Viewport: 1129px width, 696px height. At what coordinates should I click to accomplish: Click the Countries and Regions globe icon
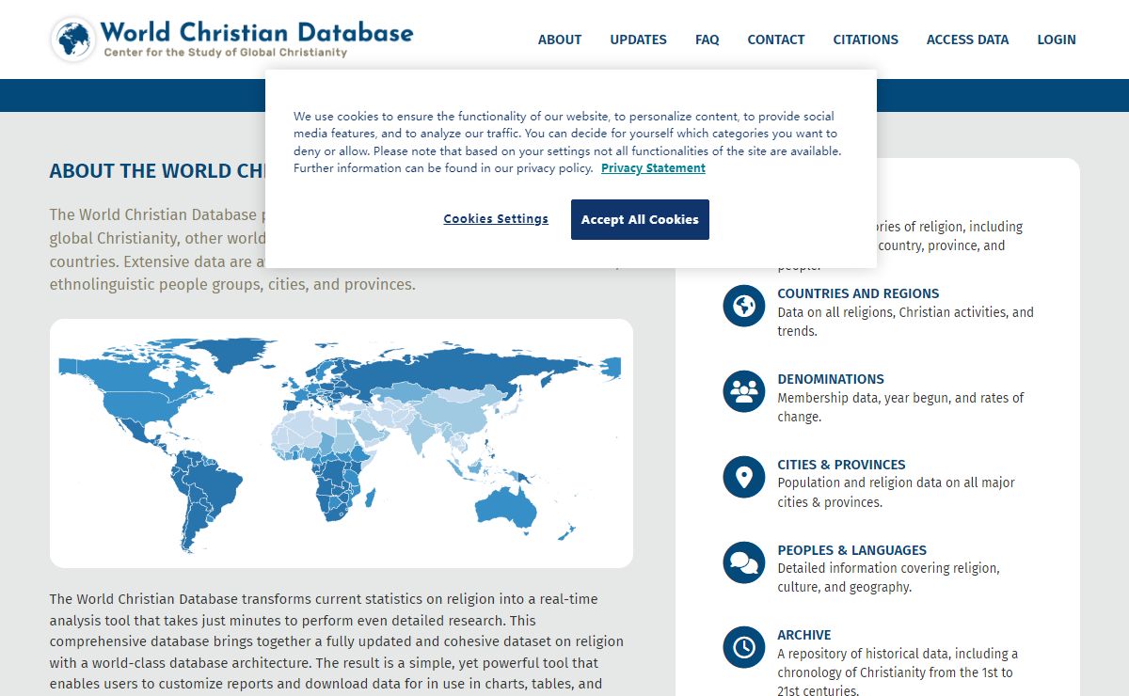pos(744,306)
